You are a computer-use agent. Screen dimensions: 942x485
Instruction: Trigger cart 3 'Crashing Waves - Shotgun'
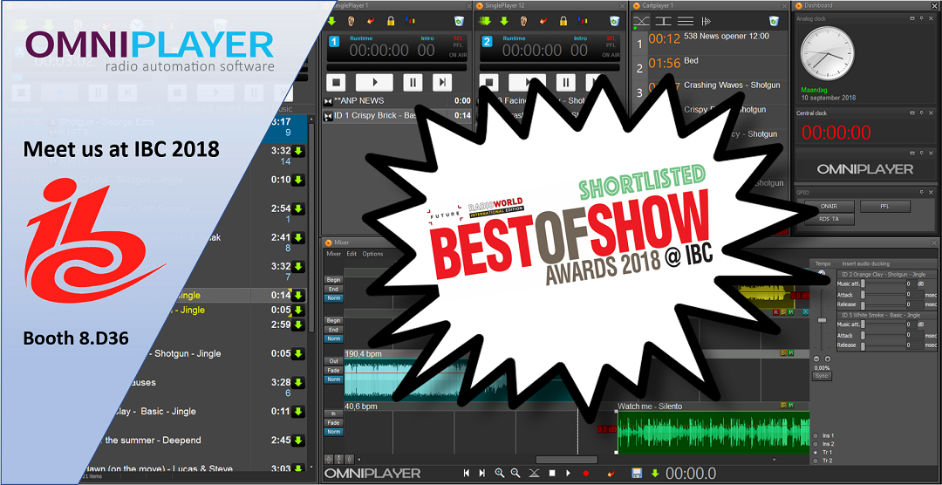(x=709, y=92)
